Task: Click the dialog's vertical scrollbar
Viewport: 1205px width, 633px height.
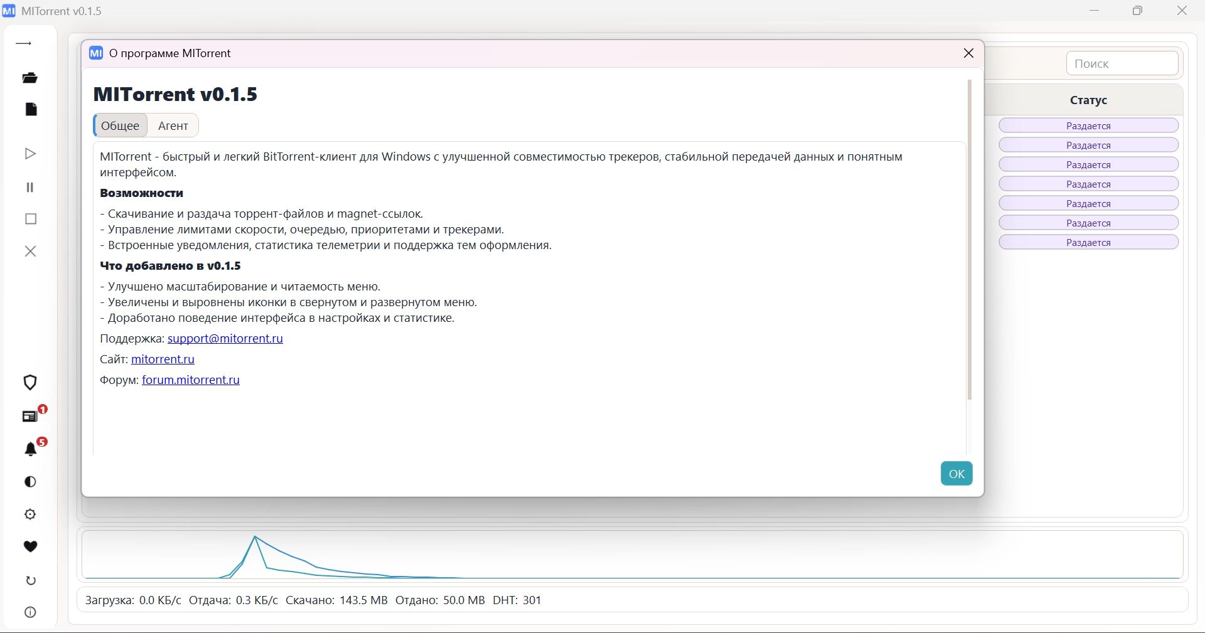Action: 970,240
